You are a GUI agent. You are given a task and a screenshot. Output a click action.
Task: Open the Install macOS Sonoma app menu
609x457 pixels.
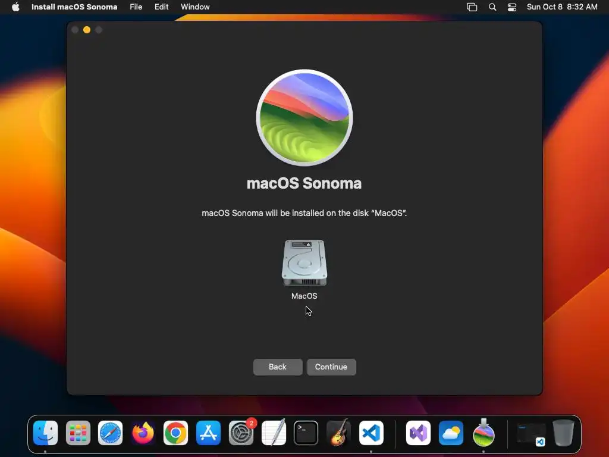click(x=74, y=7)
